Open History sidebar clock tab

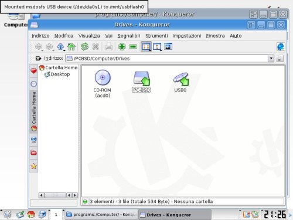point(33,84)
